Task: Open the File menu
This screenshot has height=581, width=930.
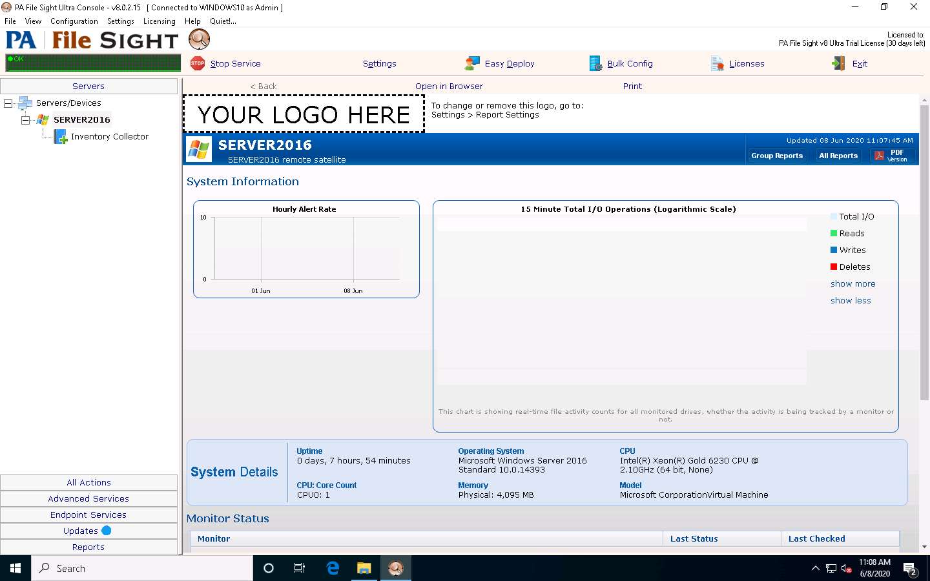Action: click(10, 21)
